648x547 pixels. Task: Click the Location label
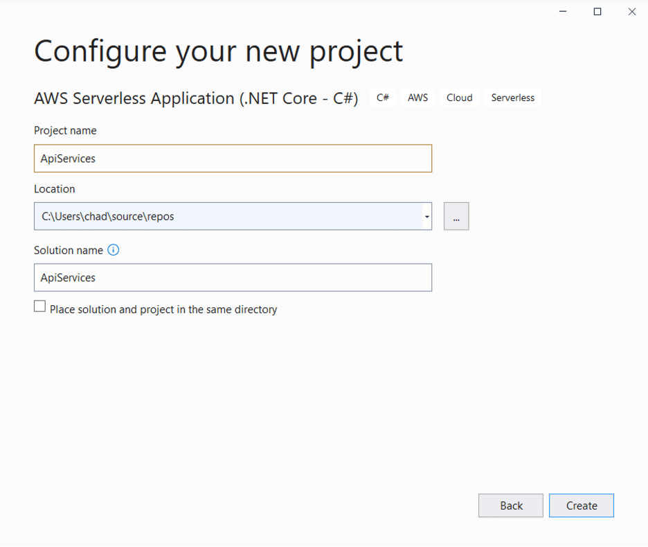[x=55, y=189]
